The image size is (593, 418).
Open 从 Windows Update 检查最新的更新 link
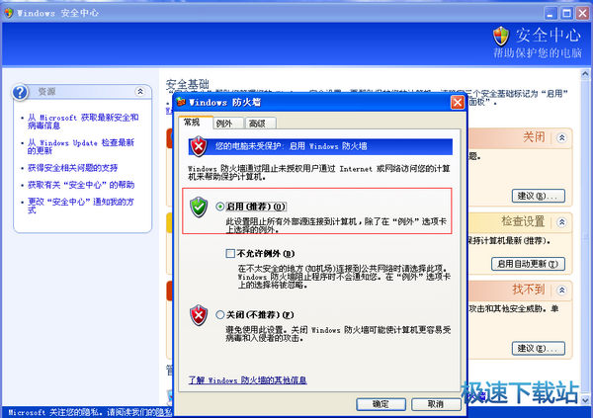[81, 146]
